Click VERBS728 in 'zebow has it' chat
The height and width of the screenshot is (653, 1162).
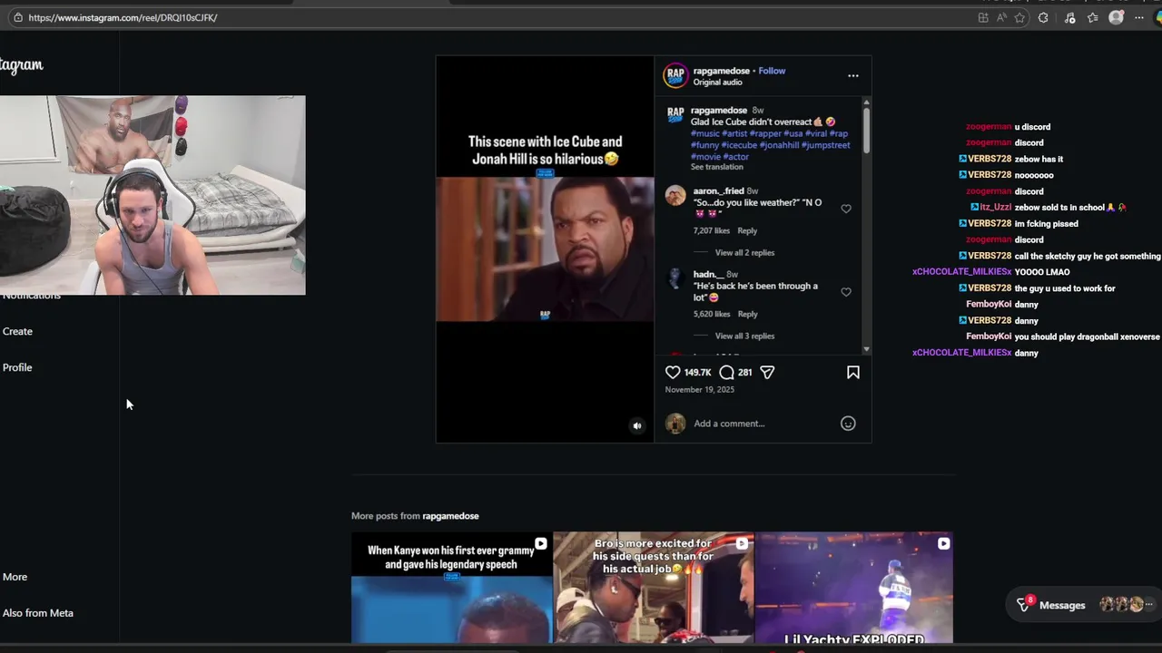[990, 160]
